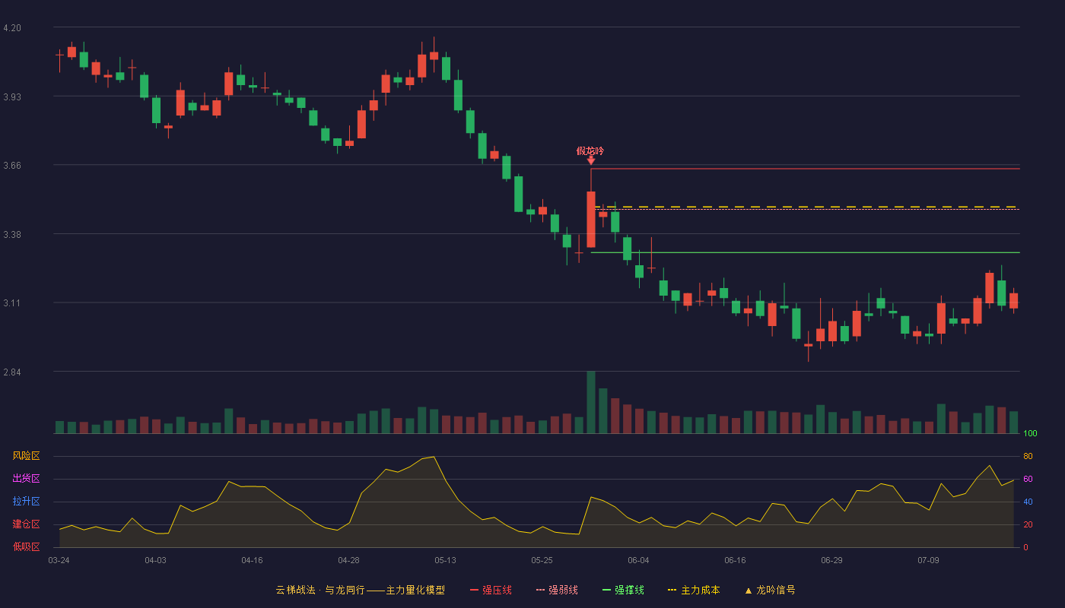Select the 建仓区 zone label
This screenshot has height=608, width=1065.
click(x=27, y=524)
